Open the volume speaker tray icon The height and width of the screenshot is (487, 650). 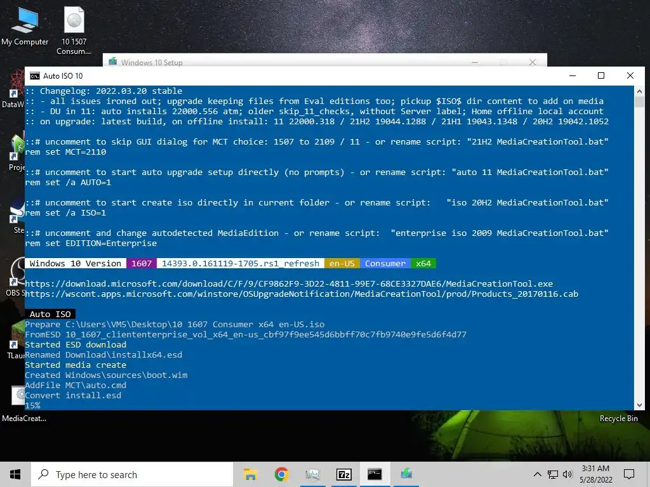pos(567,474)
